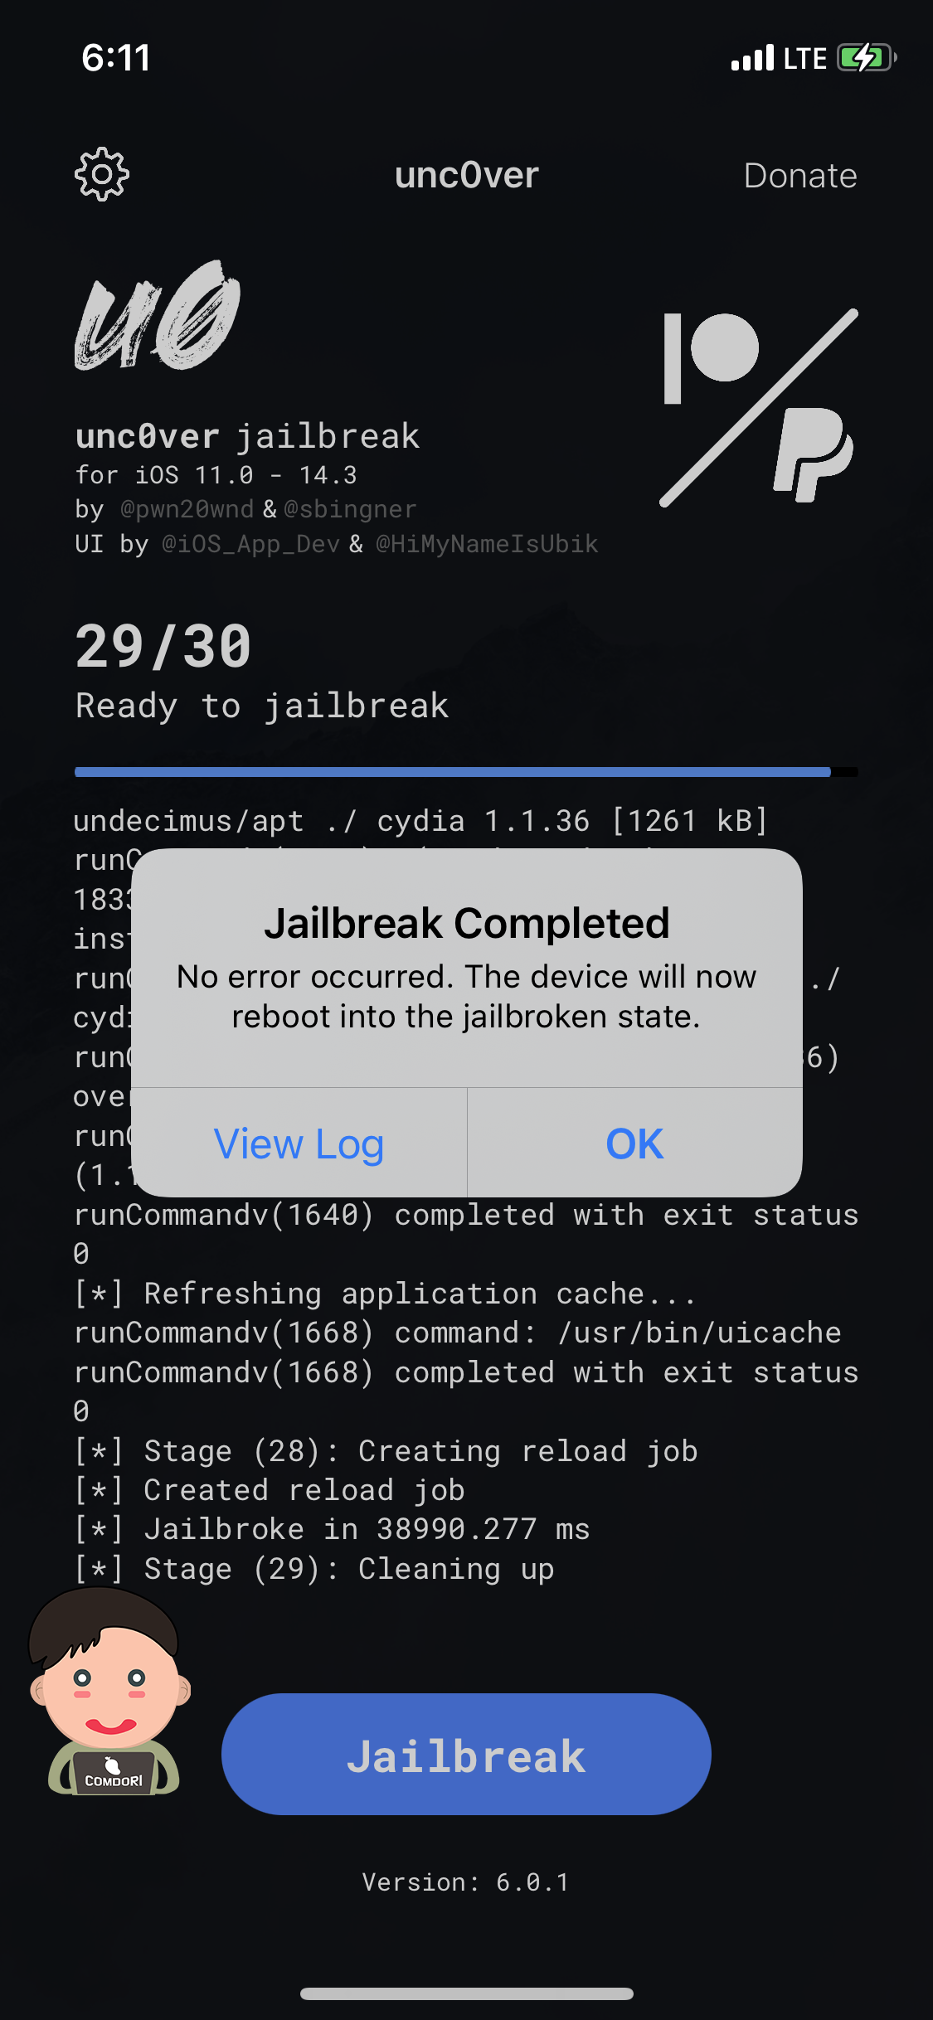Image resolution: width=933 pixels, height=2020 pixels.
Task: Tap View Log in the alert
Action: click(x=299, y=1144)
